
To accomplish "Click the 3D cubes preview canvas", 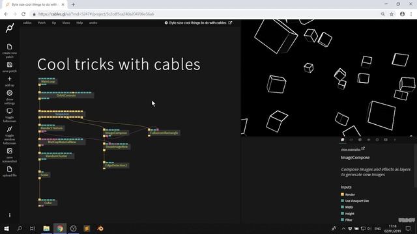I will 329,78.
